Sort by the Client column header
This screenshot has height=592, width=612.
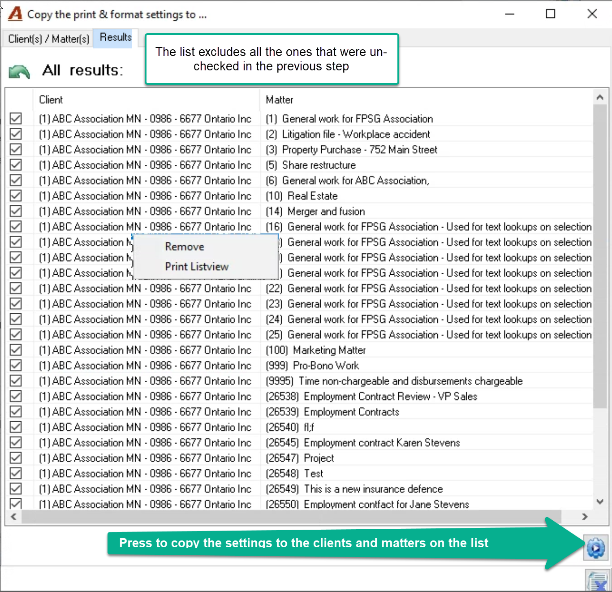click(x=146, y=99)
